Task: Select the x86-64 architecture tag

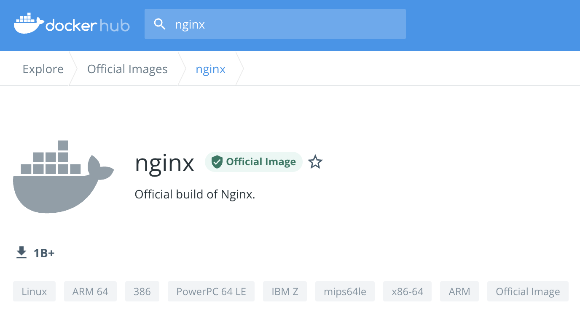Action: point(407,291)
